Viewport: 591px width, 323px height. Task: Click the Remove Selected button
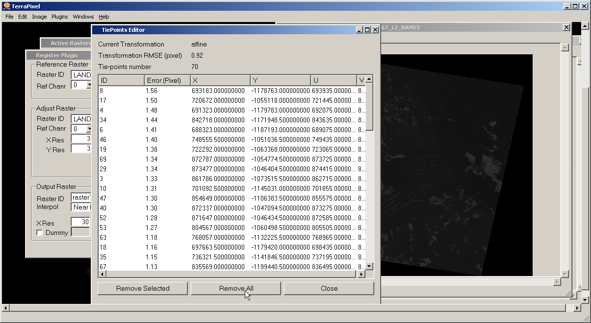tap(143, 288)
